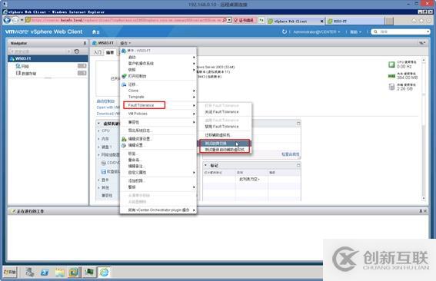Pin the Navigator panel
This screenshot has width=436, height=281.
(85, 43)
